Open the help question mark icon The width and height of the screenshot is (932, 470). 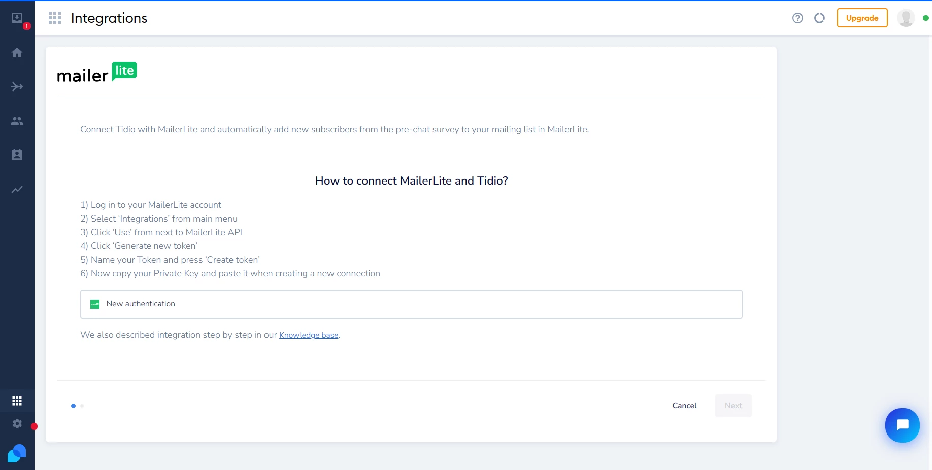click(x=797, y=18)
